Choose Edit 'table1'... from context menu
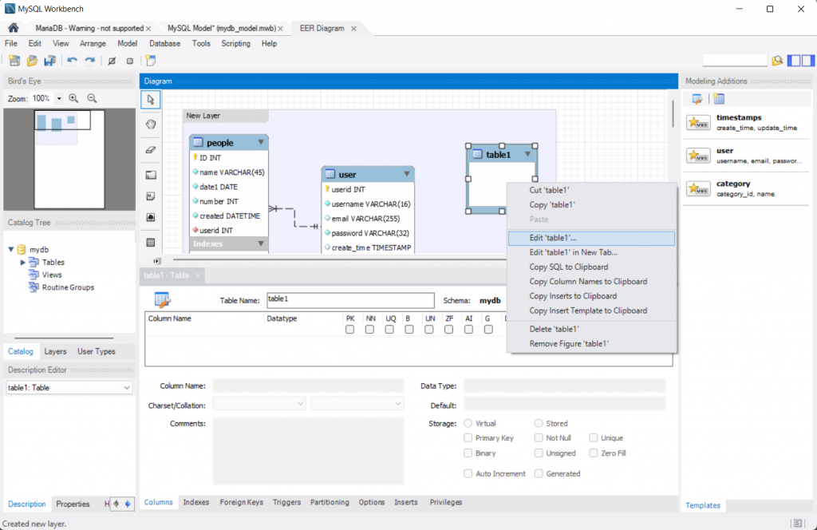This screenshot has height=530, width=817. [591, 238]
